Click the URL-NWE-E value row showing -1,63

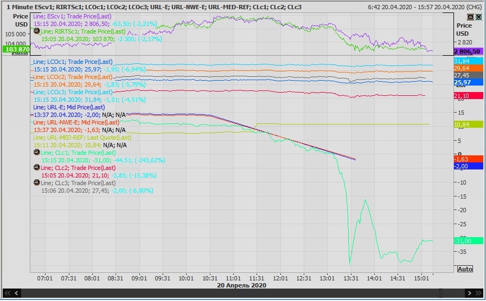(80, 130)
